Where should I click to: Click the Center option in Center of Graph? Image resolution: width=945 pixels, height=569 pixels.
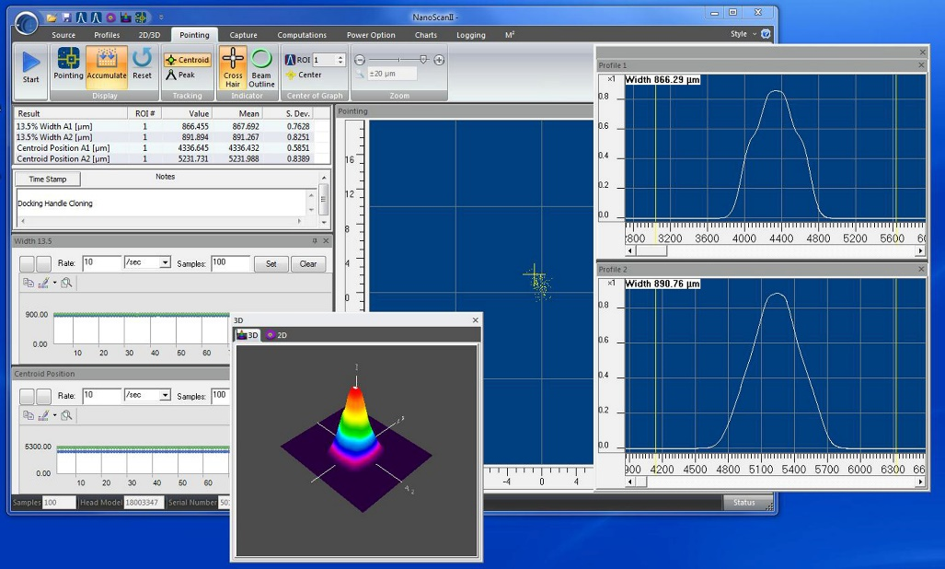pos(304,75)
